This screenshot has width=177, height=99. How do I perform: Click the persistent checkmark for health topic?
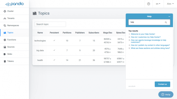[x=54, y=60]
